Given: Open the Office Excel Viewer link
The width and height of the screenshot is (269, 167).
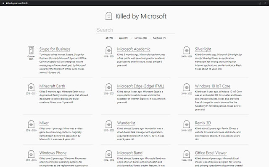Looking at the screenshot, I should pos(211,153).
